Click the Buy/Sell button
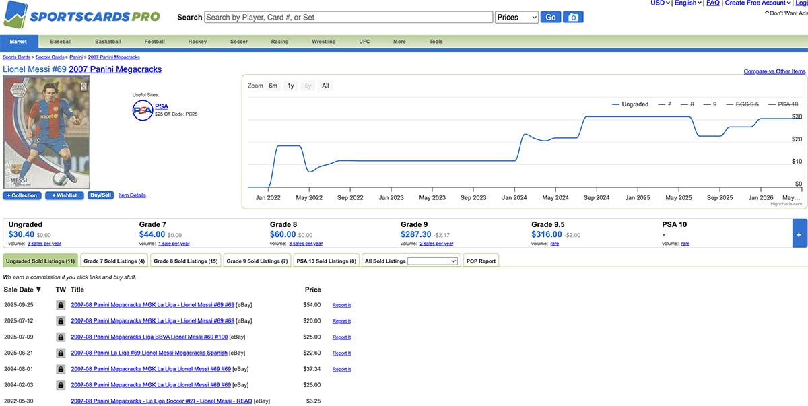This screenshot has width=808, height=406. point(100,195)
